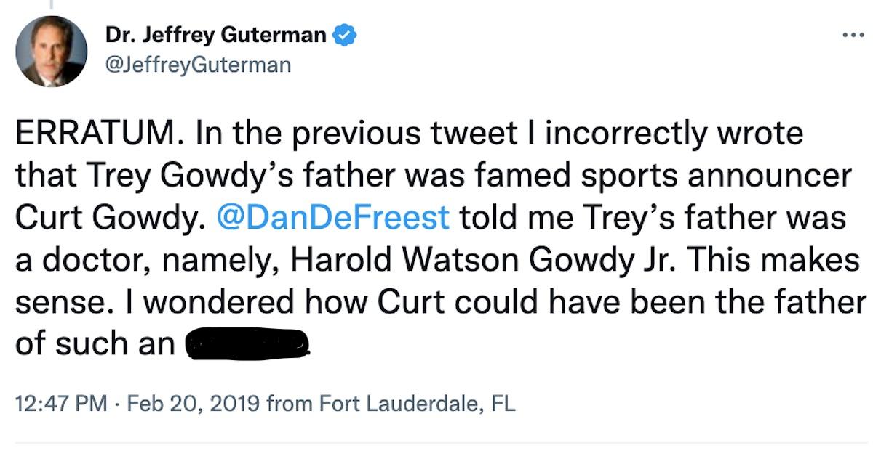Open the @JeffreyGuterman handle link
The width and height of the screenshot is (873, 456).
(198, 65)
